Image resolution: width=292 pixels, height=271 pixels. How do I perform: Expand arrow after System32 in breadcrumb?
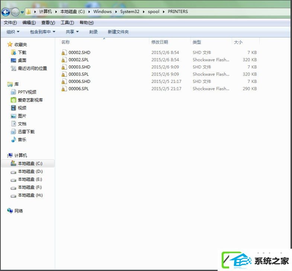[x=144, y=12]
